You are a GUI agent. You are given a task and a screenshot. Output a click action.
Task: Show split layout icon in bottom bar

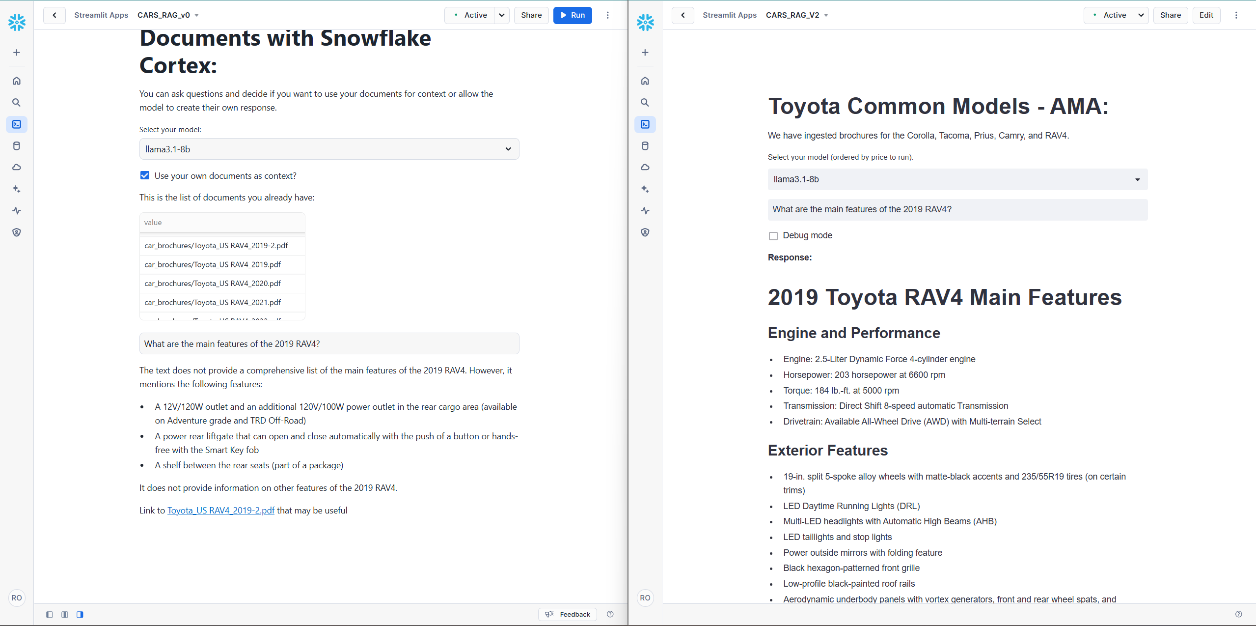[x=65, y=615]
